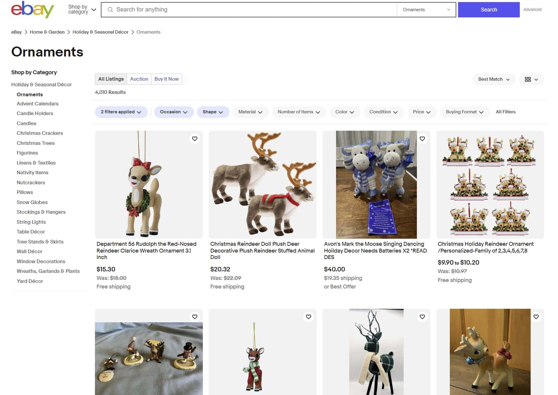Open the Christmas Trees category
The width and height of the screenshot is (558, 395).
36,143
